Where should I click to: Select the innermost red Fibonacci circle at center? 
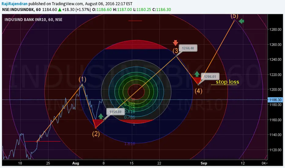[x=136, y=92]
